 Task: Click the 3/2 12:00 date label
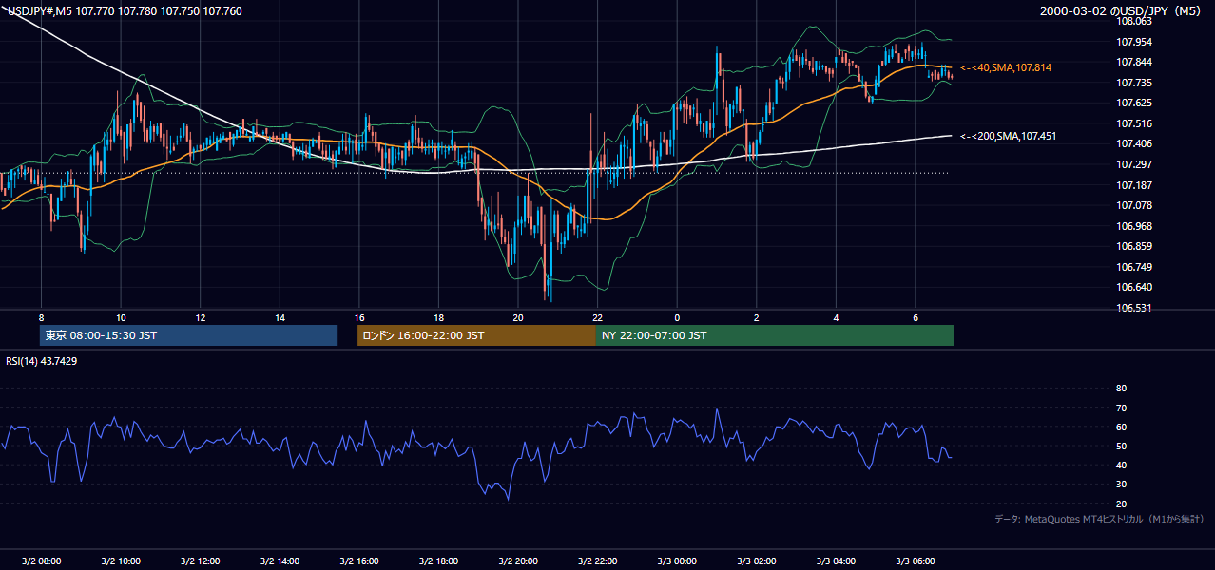coord(200,560)
